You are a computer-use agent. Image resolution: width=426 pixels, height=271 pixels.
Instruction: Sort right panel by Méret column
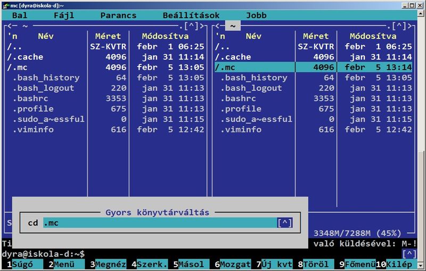(316, 36)
